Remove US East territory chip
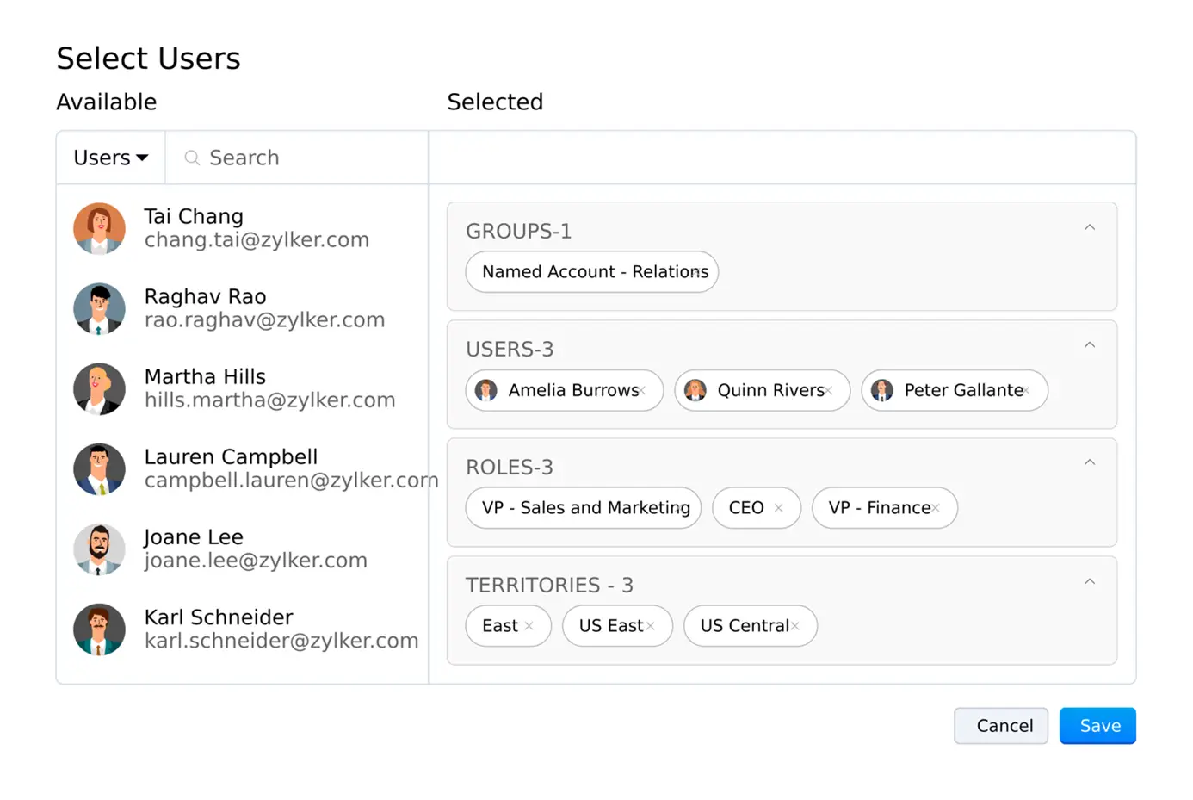1193x800 pixels. coord(651,626)
